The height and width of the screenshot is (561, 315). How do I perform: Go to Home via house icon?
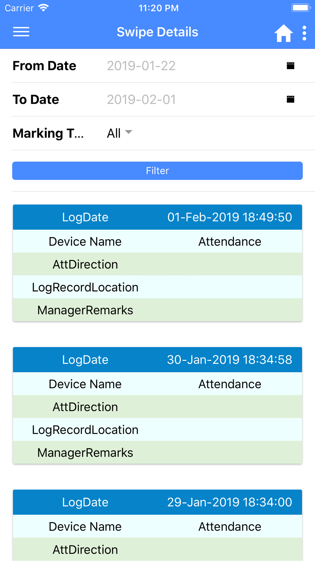click(x=283, y=33)
